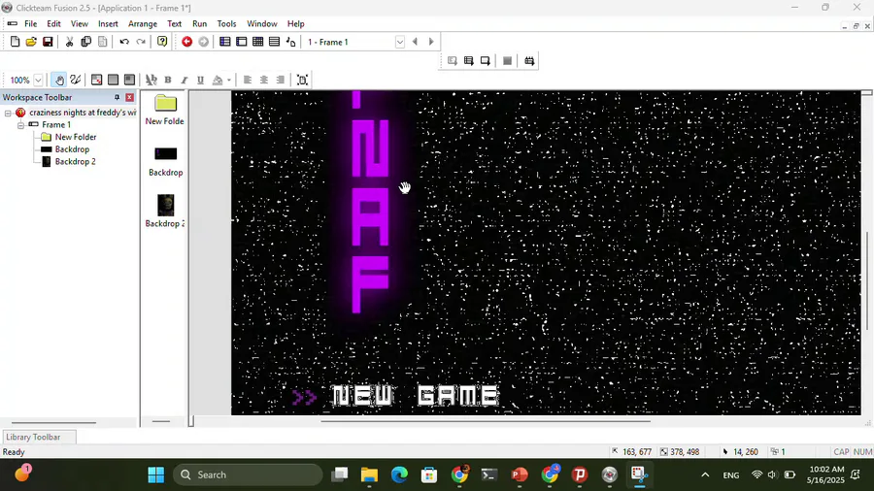
Task: Open the contents help icon
Action: click(162, 42)
